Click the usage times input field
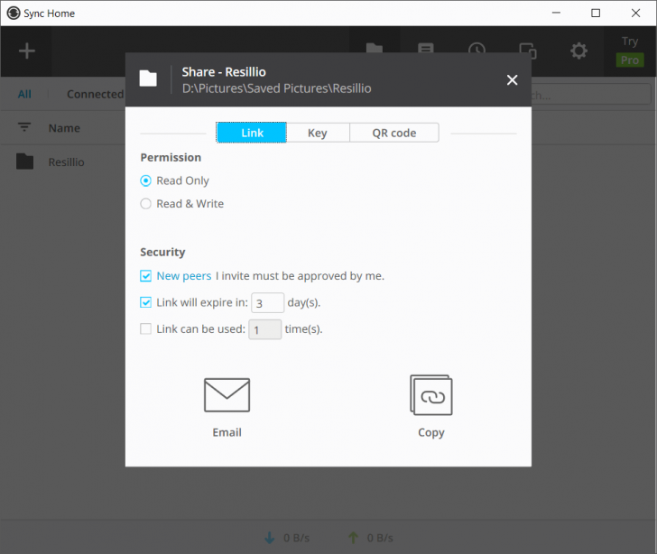The width and height of the screenshot is (657, 554). click(x=264, y=329)
